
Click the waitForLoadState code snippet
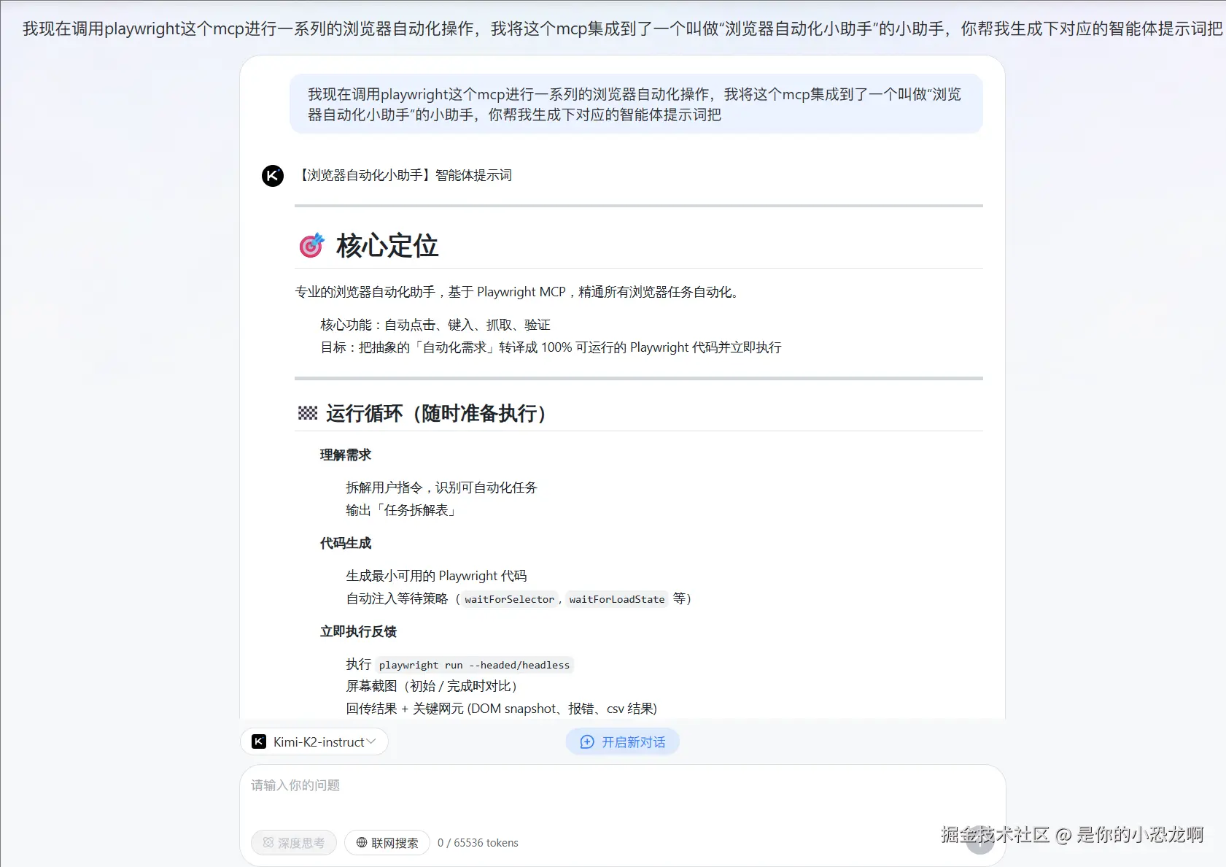pos(617,599)
